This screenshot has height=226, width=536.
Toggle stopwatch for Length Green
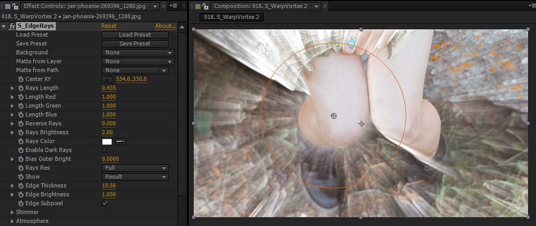click(x=20, y=106)
